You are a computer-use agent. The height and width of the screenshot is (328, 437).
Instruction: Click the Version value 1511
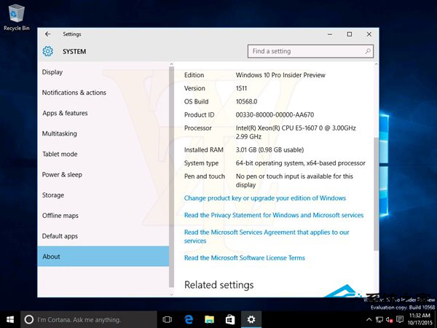click(241, 88)
